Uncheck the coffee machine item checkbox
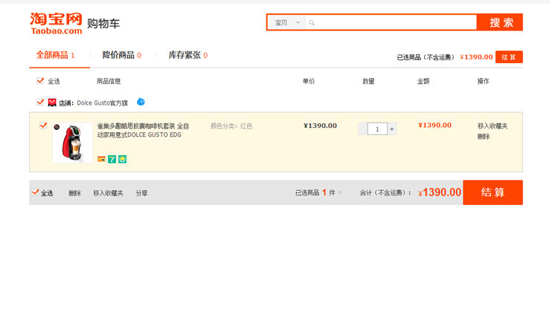Image resolution: width=558 pixels, height=312 pixels. (x=43, y=126)
